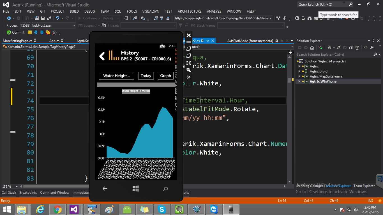Undo the last edit via toolbar
This screenshot has width=383, height=215.
pyautogui.click(x=57, y=18)
